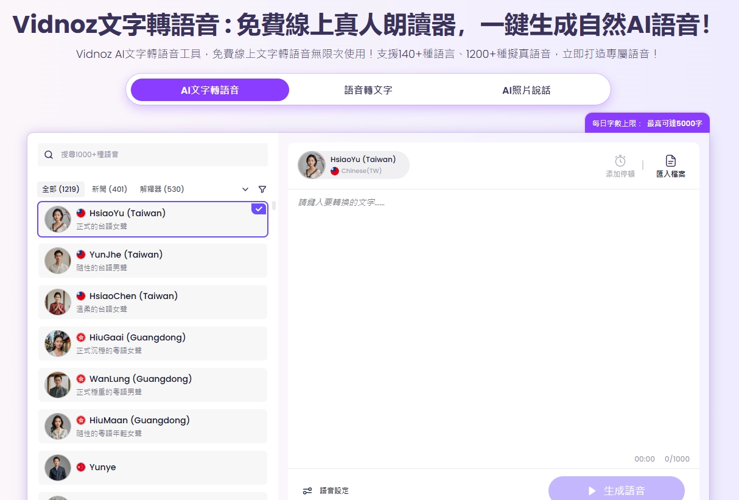Click the Chinese(TW) language label
739x500 pixels.
pos(362,171)
